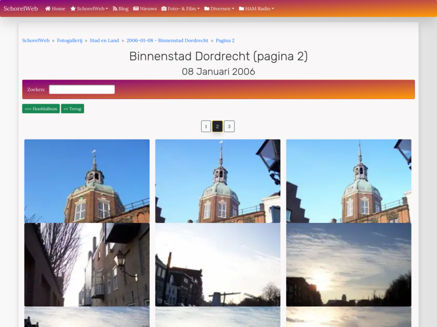Viewport: 437px width, 327px height.
Task: Click the Zoeken: label
Action: tap(36, 89)
